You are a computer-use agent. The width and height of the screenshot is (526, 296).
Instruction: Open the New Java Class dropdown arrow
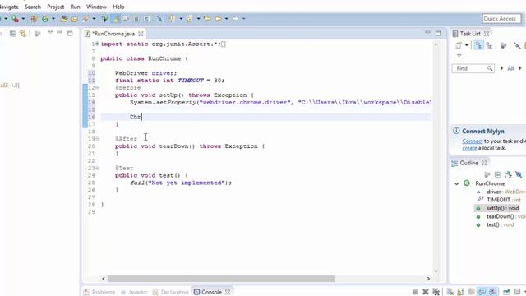(x=53, y=19)
